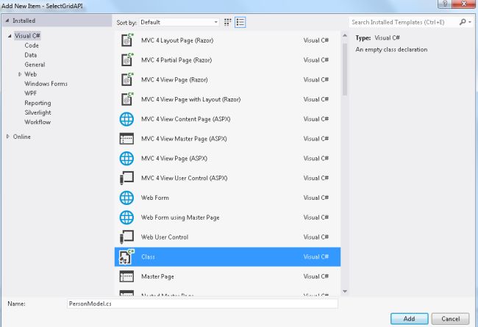Viewport: 478px width, 327px height.
Task: Select the Windows Forms category
Action: (x=46, y=84)
